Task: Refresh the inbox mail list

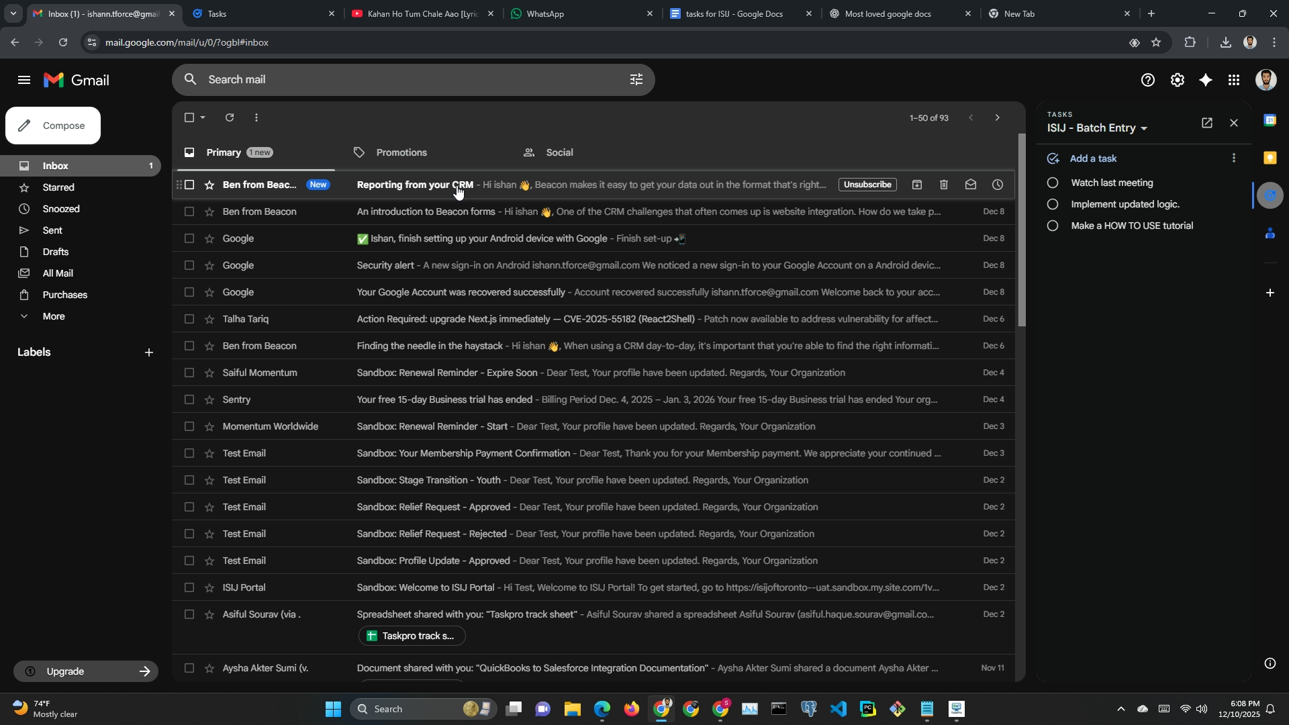Action: click(x=230, y=117)
